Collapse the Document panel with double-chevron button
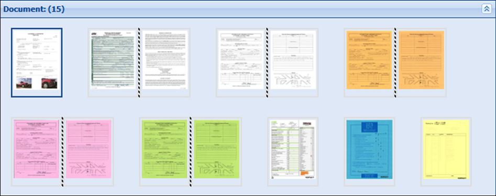This screenshot has width=496, height=196. 487,9
